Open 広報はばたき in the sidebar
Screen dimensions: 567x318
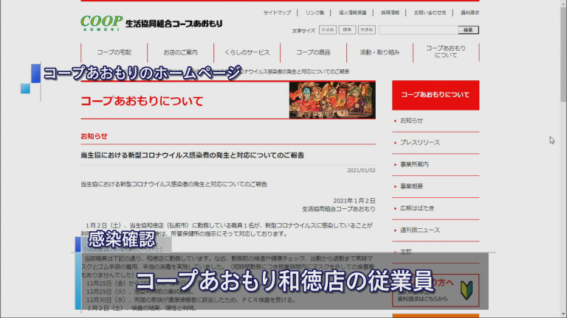pos(417,208)
